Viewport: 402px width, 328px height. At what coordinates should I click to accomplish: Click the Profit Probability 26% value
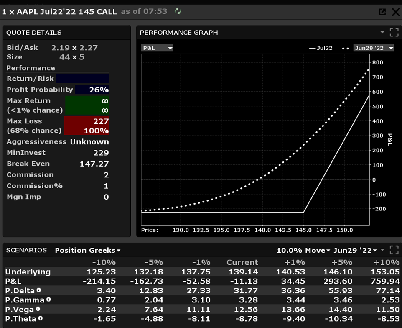click(99, 90)
